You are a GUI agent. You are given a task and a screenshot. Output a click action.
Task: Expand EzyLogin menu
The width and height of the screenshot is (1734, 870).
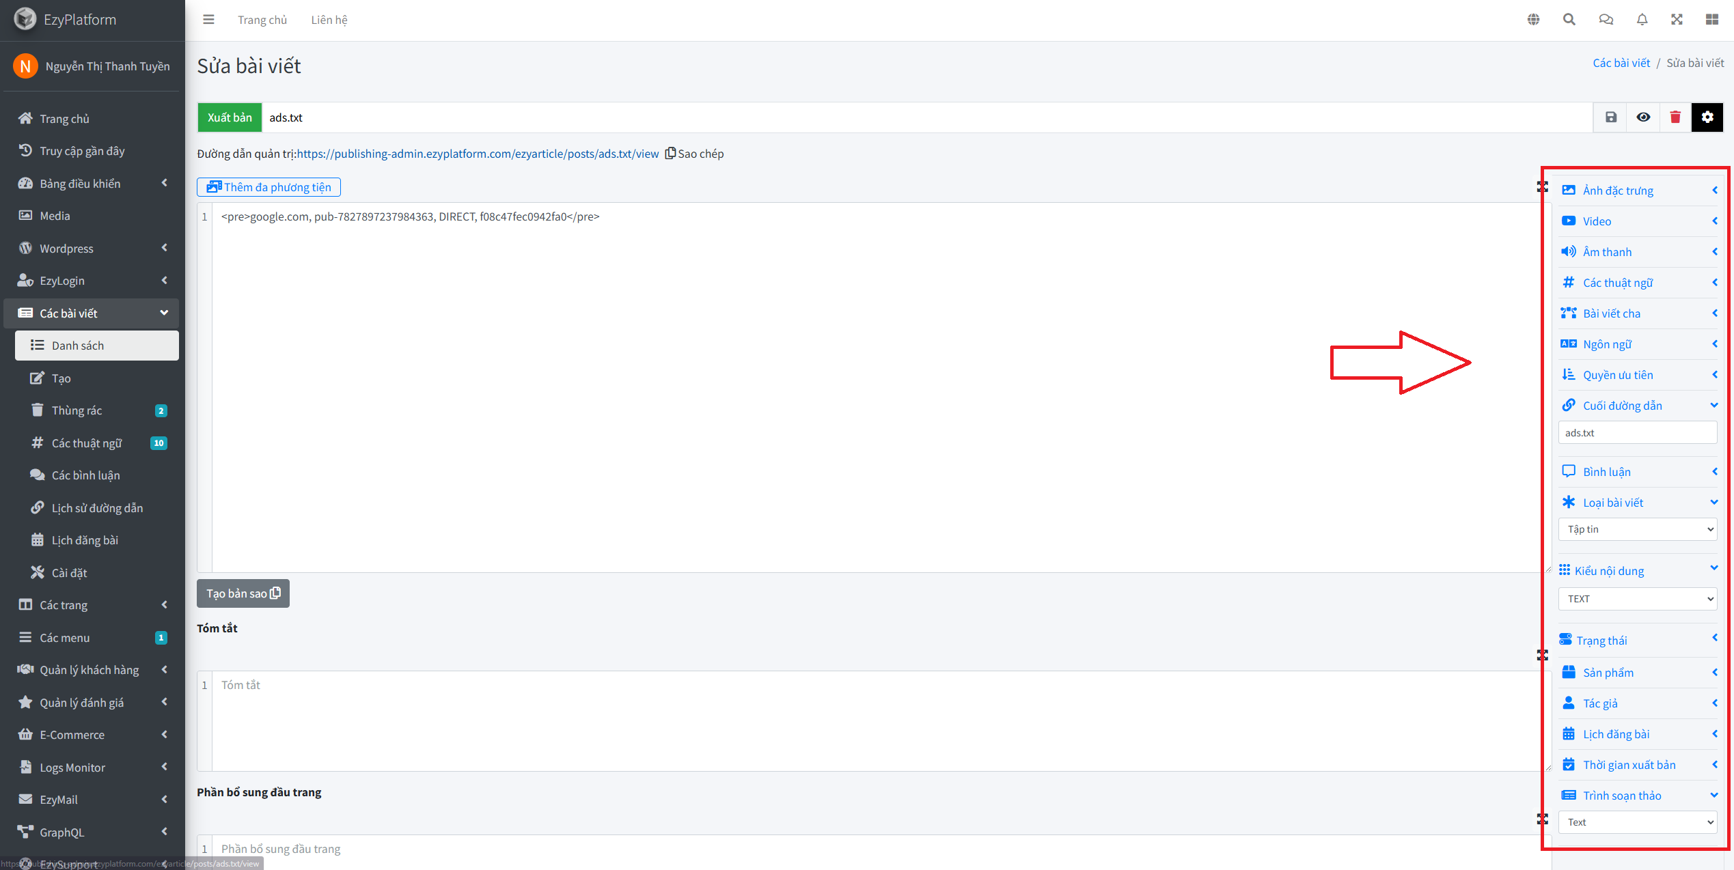[92, 281]
